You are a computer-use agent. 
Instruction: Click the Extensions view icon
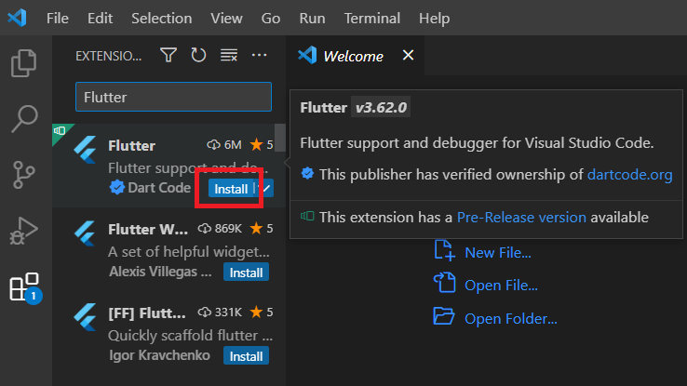24,287
